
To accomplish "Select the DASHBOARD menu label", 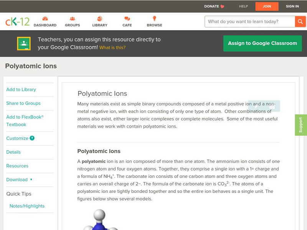I will (x=45, y=25).
